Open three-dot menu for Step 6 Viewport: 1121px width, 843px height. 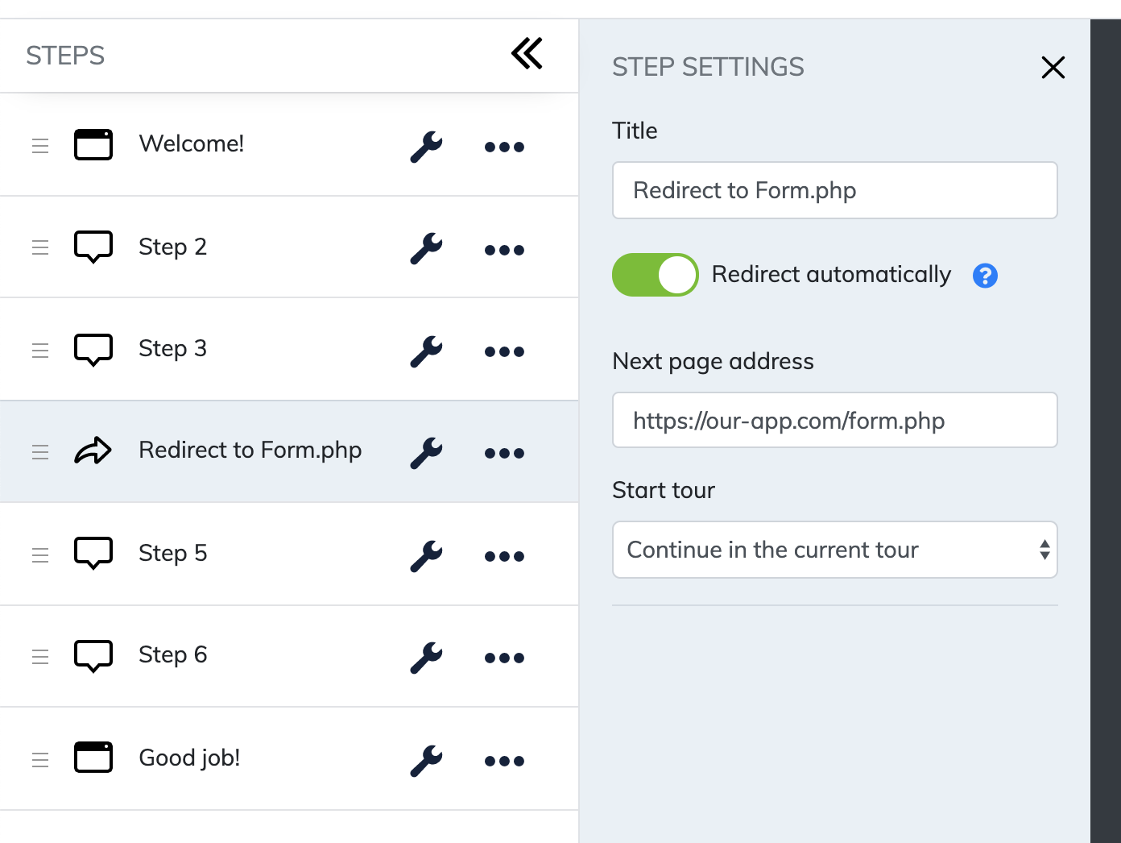(504, 658)
